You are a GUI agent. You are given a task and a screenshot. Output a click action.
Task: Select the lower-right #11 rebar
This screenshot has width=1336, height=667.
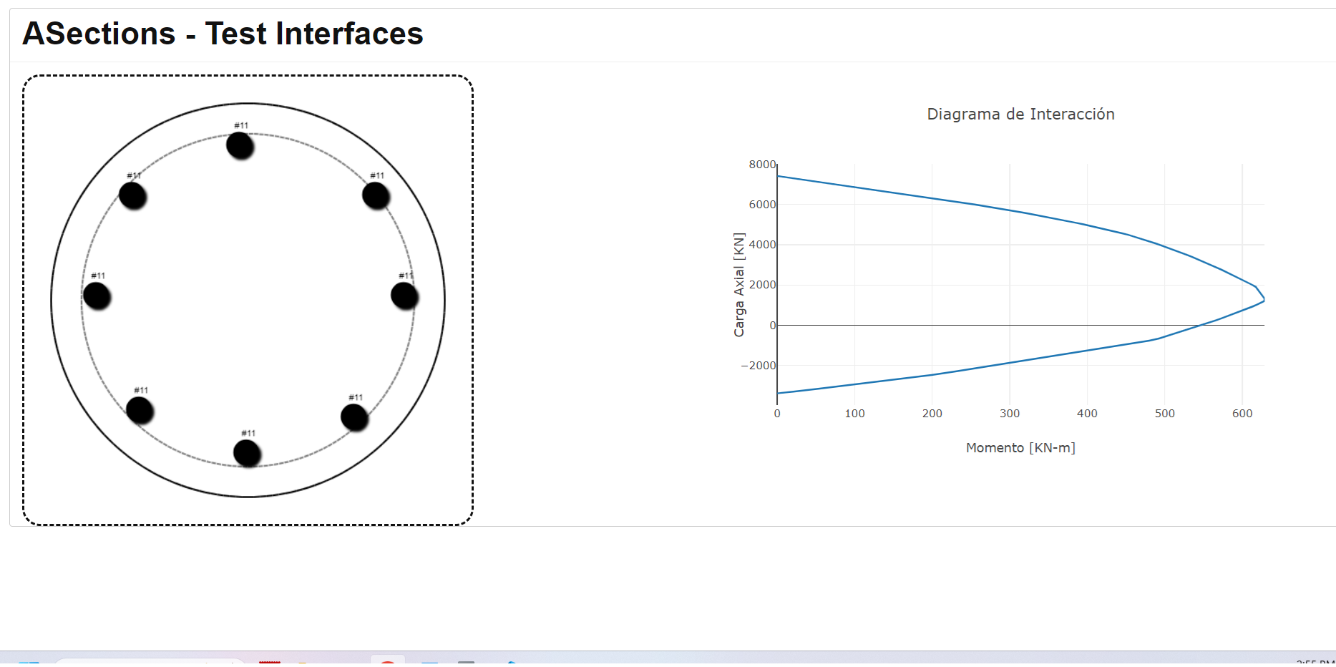[x=354, y=417]
